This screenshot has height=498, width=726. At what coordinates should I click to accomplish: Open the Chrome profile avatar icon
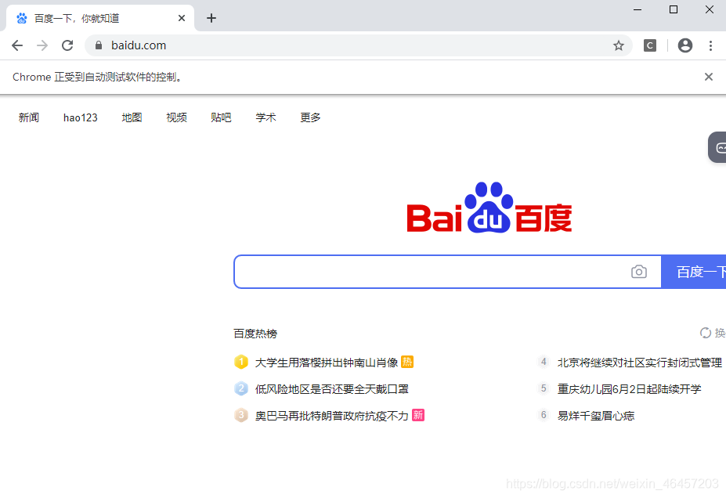tap(684, 45)
